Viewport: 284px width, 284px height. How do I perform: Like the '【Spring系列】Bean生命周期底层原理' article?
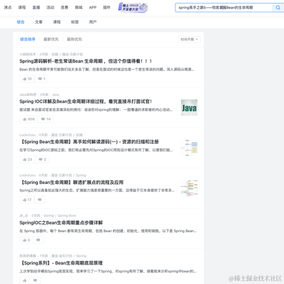[x=25, y=280]
